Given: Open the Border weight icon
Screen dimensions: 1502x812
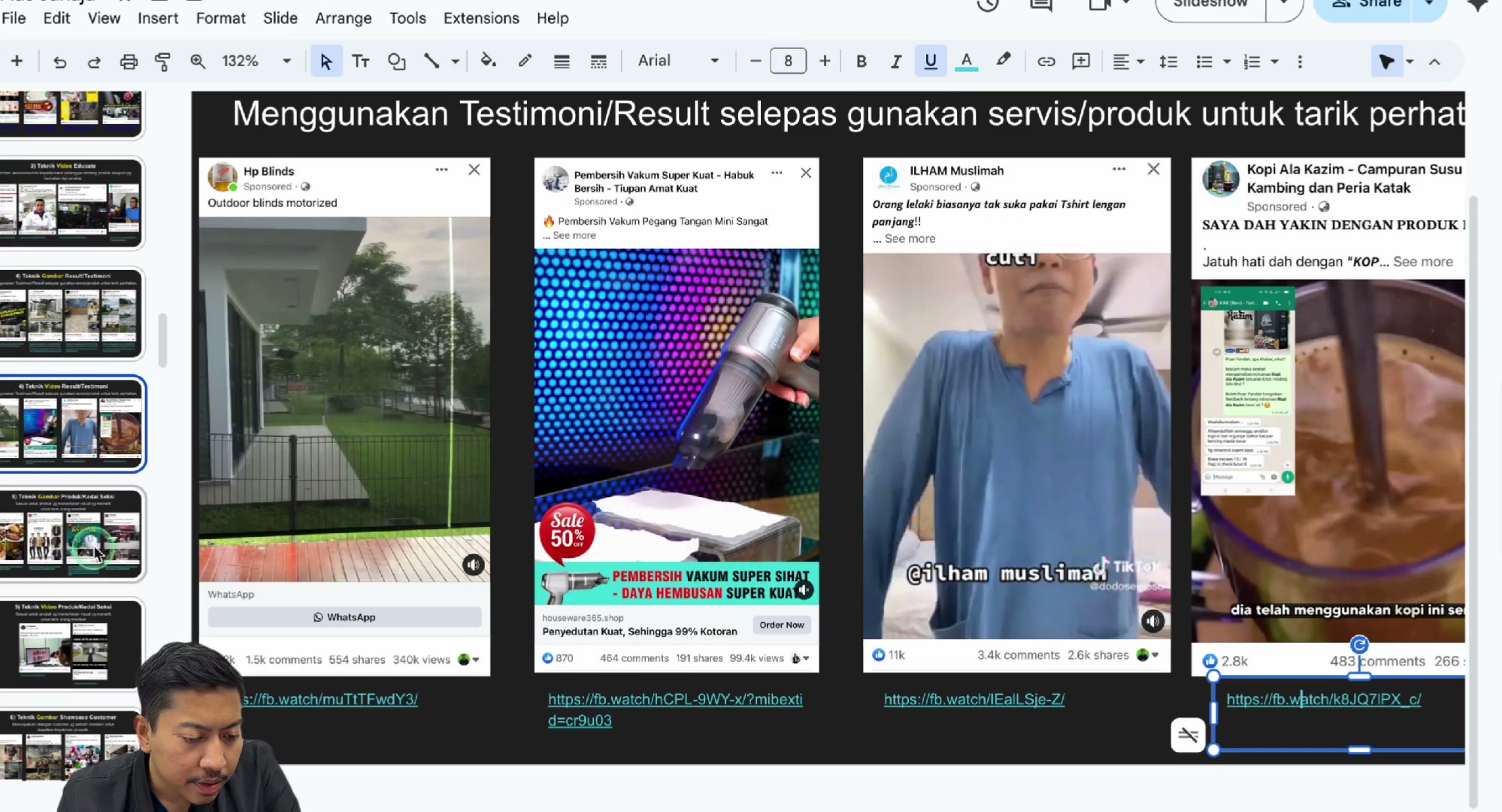Looking at the screenshot, I should (x=562, y=62).
